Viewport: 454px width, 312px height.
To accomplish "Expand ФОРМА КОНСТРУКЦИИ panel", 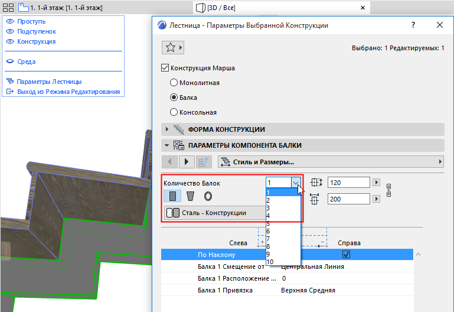I will [303, 129].
